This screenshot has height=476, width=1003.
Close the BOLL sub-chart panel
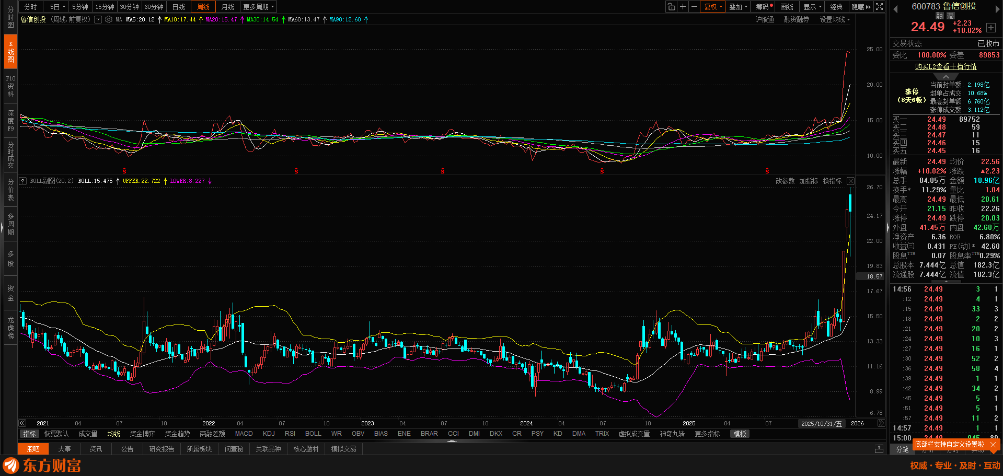(850, 181)
